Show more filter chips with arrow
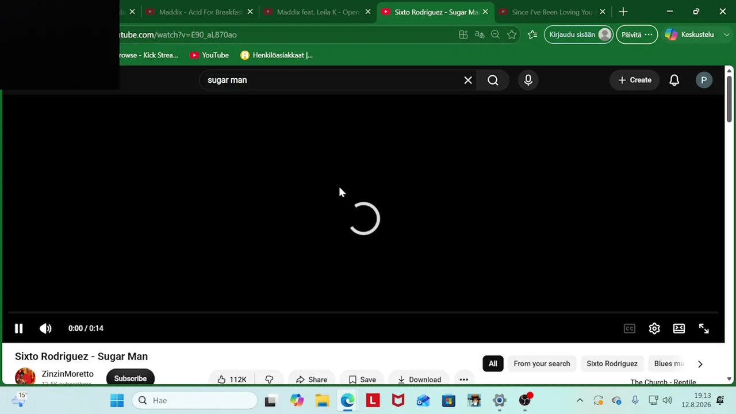This screenshot has width=736, height=414. [700, 363]
